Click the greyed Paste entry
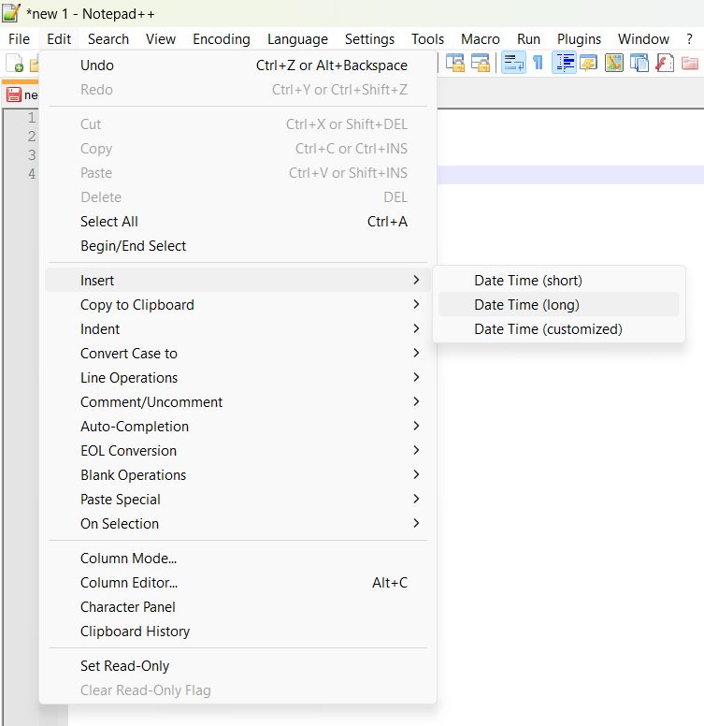The image size is (704, 726). click(x=237, y=173)
